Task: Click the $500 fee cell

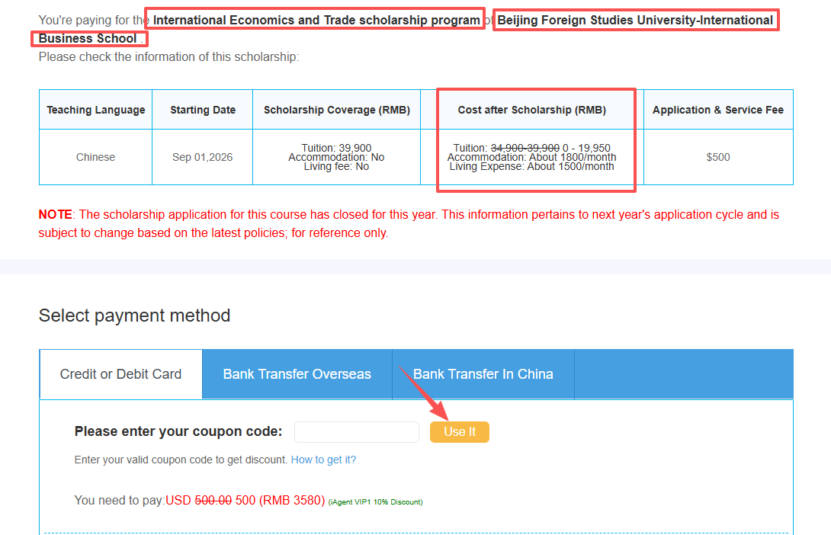Action: tap(717, 157)
